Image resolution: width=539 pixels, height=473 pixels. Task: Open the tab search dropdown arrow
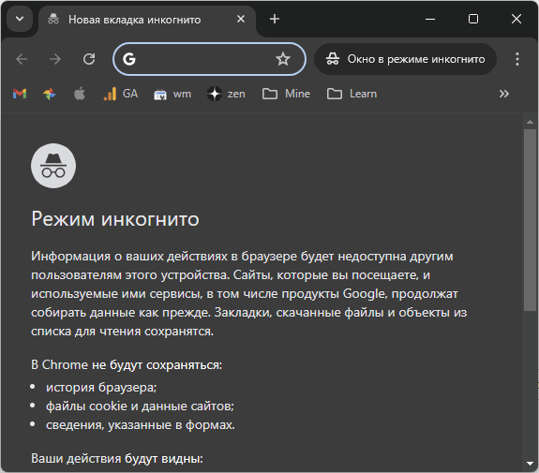20,19
